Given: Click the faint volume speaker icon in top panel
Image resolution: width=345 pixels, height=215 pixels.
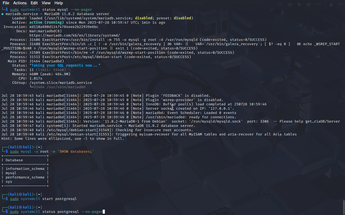Looking at the screenshot, I should coord(290,5).
